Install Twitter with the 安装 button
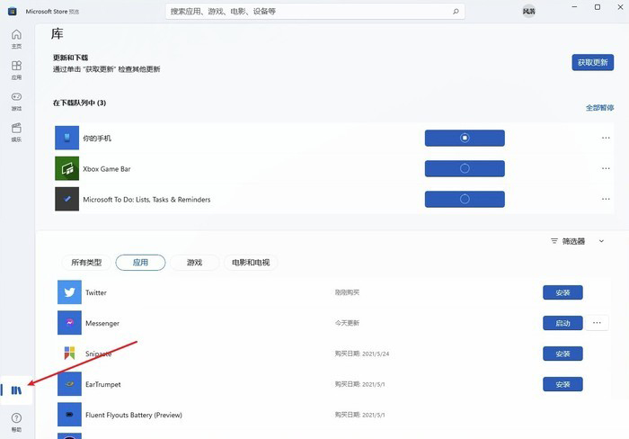 [563, 292]
